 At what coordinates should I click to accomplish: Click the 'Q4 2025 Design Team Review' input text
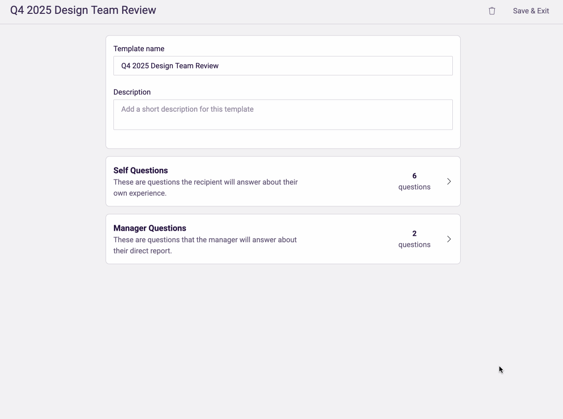click(x=170, y=66)
